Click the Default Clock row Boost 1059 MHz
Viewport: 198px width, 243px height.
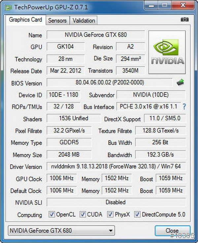[171, 190]
